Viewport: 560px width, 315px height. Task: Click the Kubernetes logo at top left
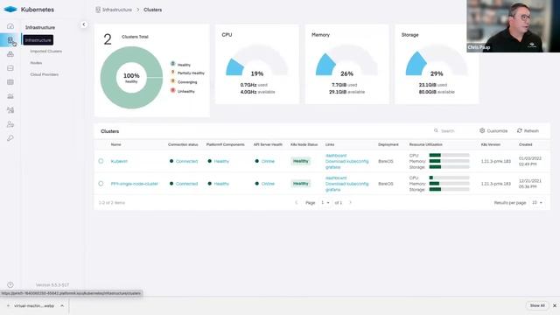[10, 10]
